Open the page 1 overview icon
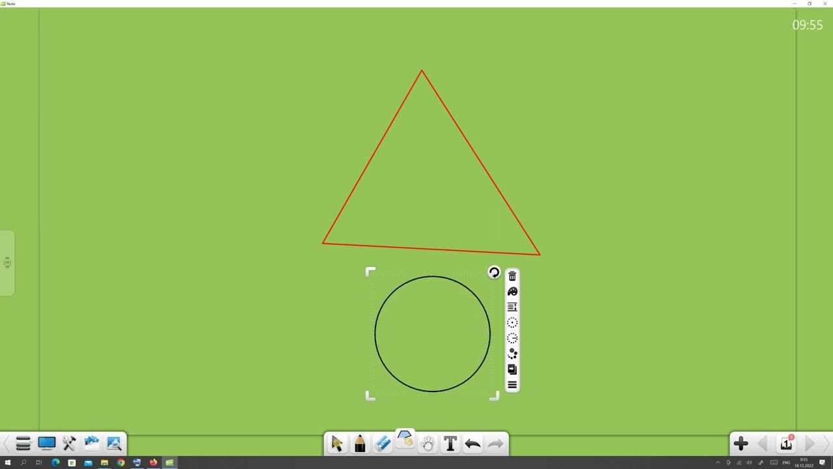 click(786, 443)
